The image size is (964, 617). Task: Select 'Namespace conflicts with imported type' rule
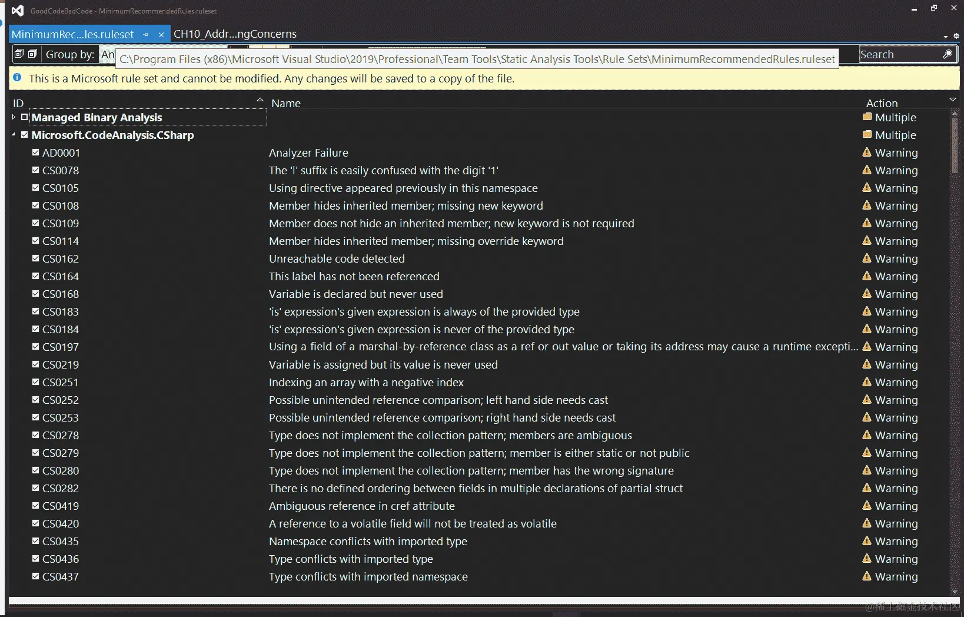[368, 541]
